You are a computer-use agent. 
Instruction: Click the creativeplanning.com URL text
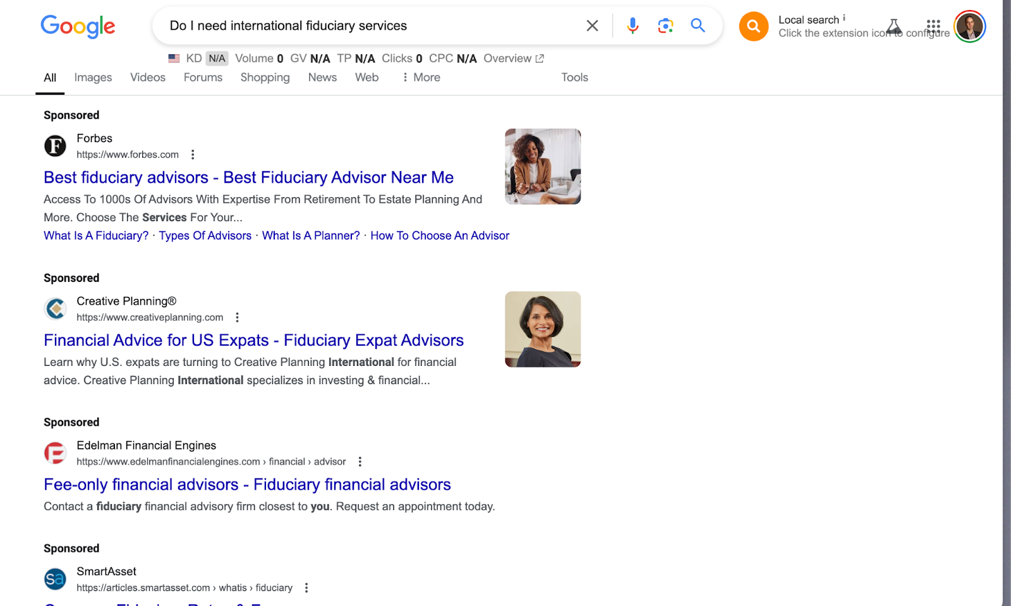(x=150, y=317)
